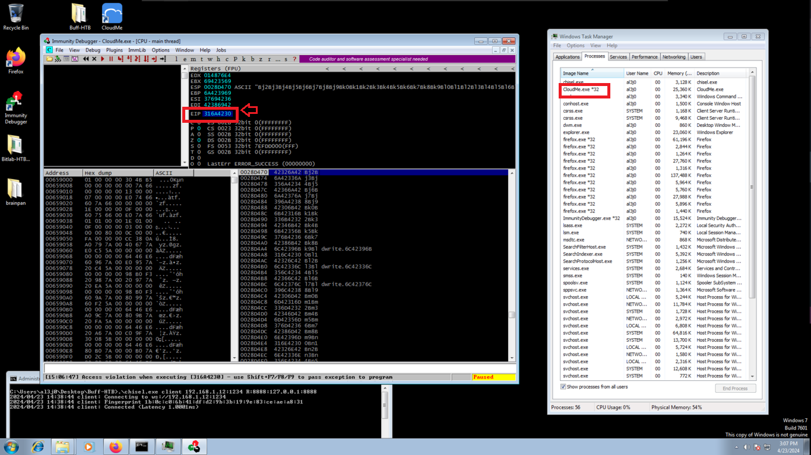This screenshot has height=455, width=811.
Task: Open Executable modules with 'e' toolbar button
Action: [x=185, y=59]
